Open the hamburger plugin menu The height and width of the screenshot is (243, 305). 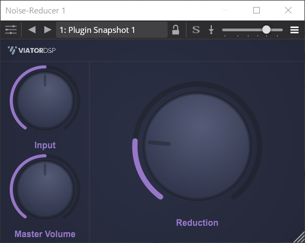(x=294, y=30)
